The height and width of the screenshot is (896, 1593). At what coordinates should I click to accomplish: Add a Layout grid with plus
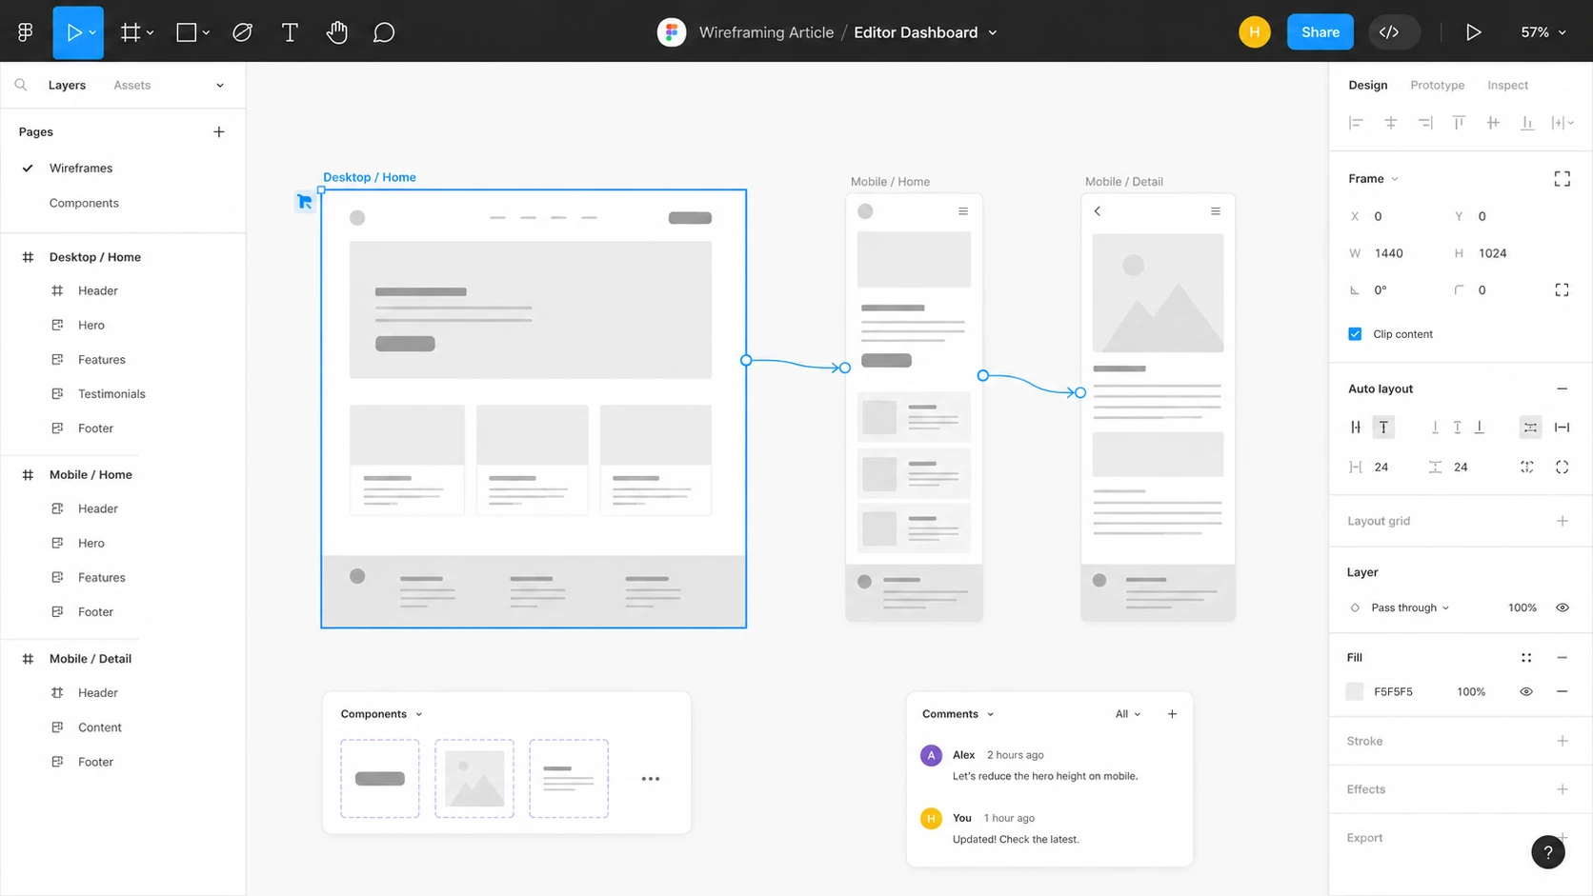(x=1562, y=521)
